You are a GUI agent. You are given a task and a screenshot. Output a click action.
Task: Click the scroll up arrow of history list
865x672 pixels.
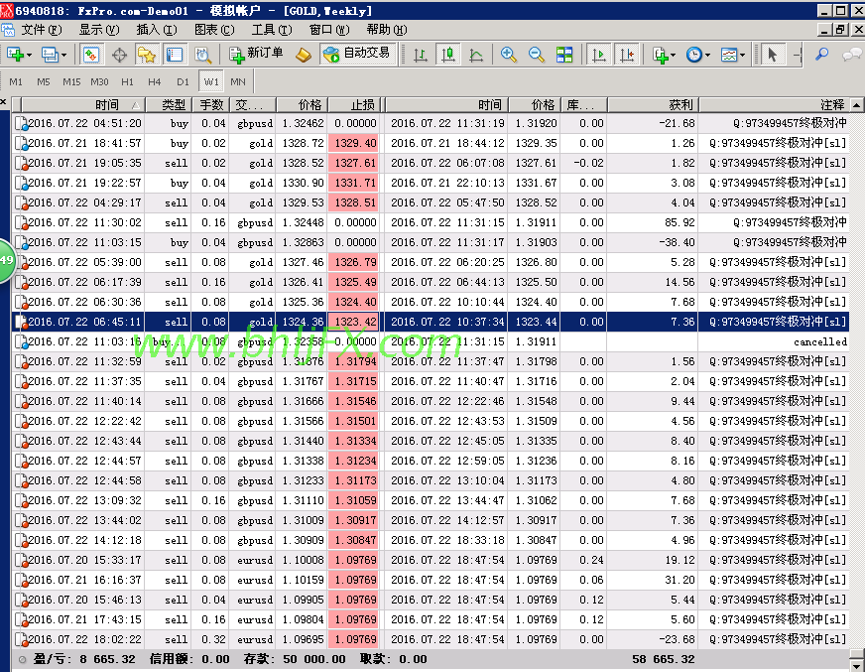[857, 105]
